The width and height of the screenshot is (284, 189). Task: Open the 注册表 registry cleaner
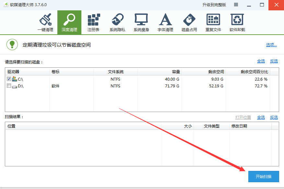point(93,22)
